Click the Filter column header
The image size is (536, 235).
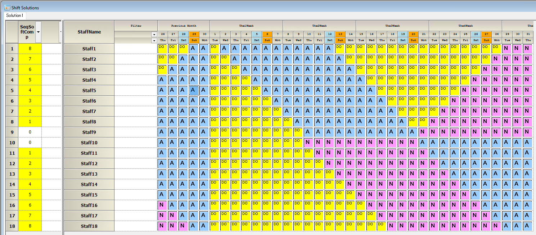point(136,26)
